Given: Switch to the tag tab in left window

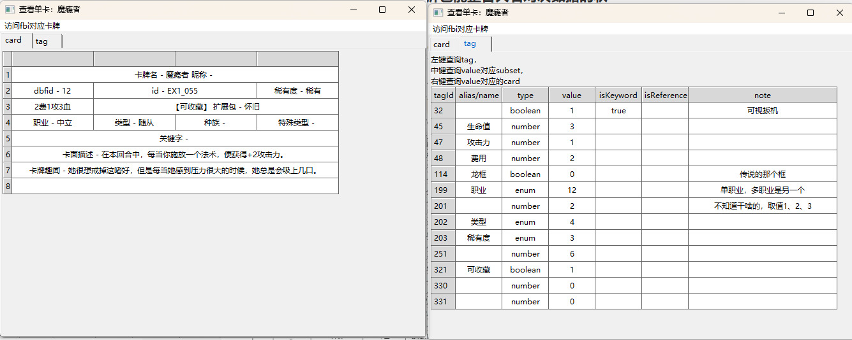Looking at the screenshot, I should 47,41.
